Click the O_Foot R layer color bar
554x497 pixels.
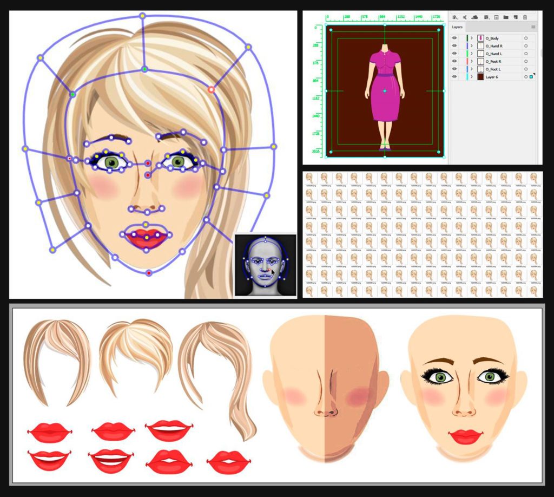point(467,61)
